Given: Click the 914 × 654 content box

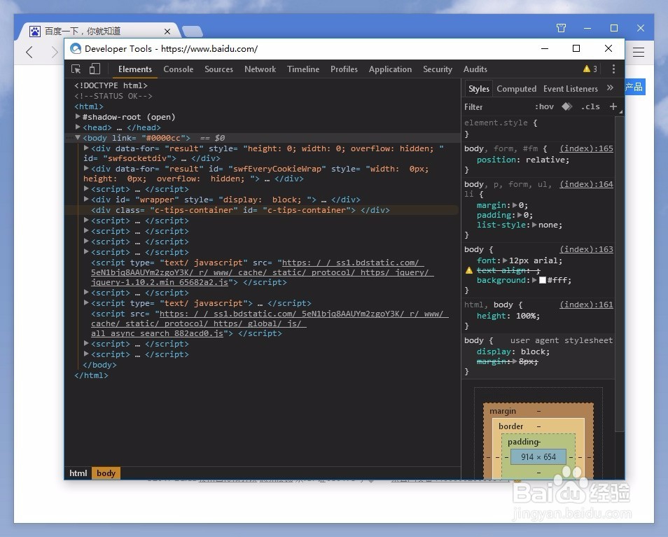Looking at the screenshot, I should [x=538, y=457].
